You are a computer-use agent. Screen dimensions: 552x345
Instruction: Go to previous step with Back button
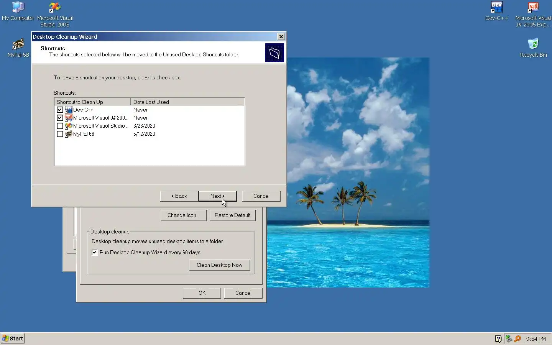click(x=179, y=196)
